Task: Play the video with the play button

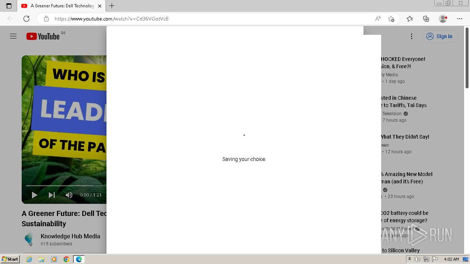Action: (x=34, y=195)
